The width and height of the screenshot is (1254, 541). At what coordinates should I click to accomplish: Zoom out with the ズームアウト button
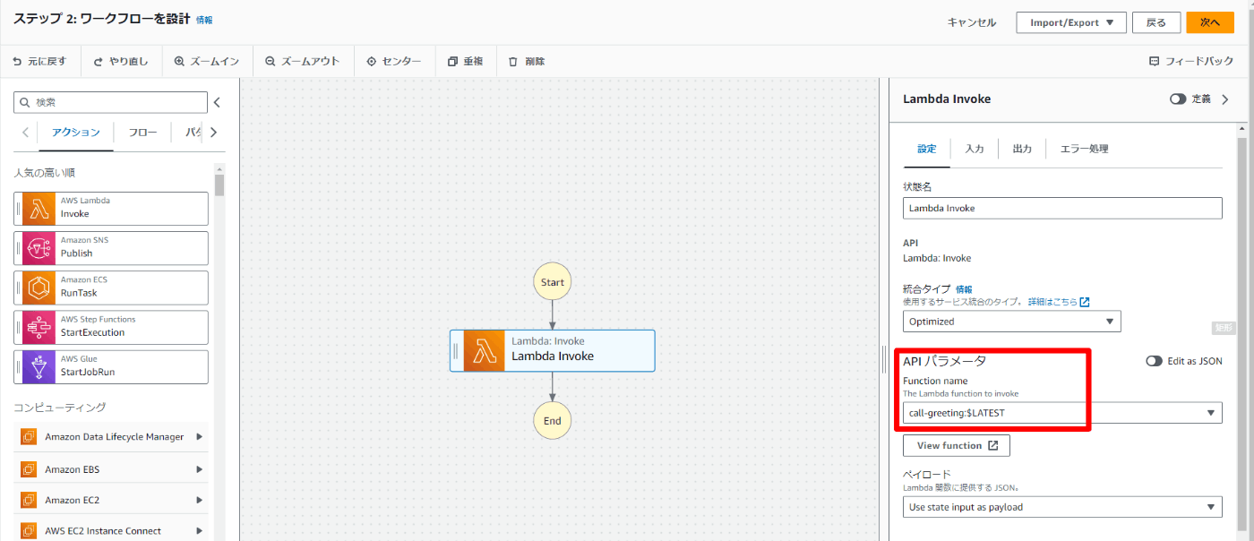[302, 62]
